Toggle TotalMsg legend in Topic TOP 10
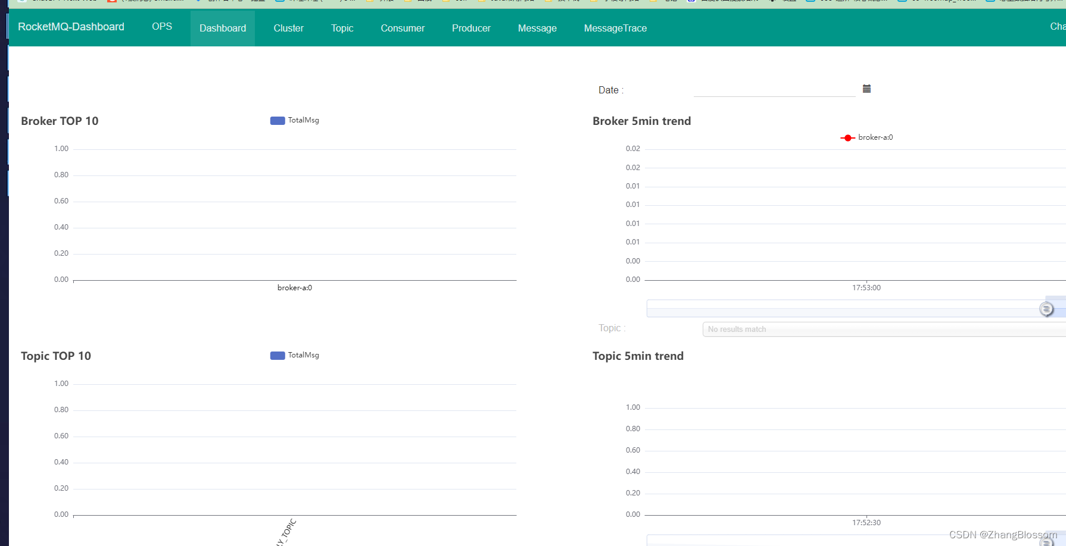This screenshot has height=546, width=1066. point(295,355)
